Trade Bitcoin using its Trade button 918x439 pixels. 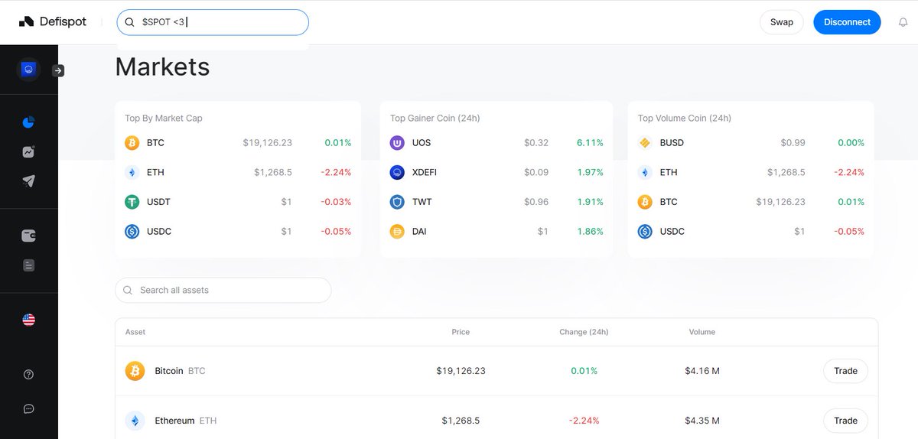[x=845, y=371]
